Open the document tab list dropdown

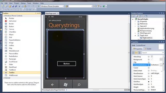pyautogui.click(x=129, y=13)
